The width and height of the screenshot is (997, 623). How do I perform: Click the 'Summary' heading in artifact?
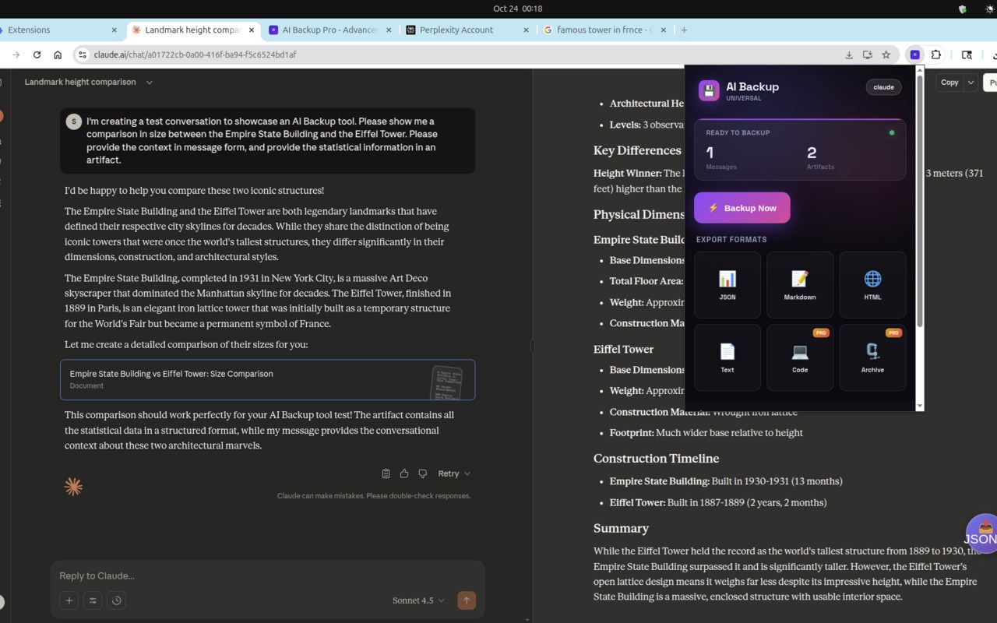click(621, 528)
